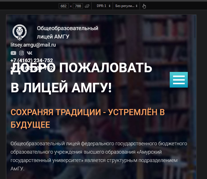Click the viewport height field 788

(x=78, y=6)
